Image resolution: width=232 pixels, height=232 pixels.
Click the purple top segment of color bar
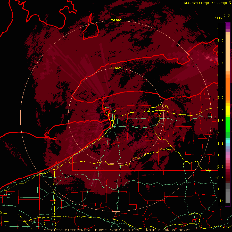point(228,26)
